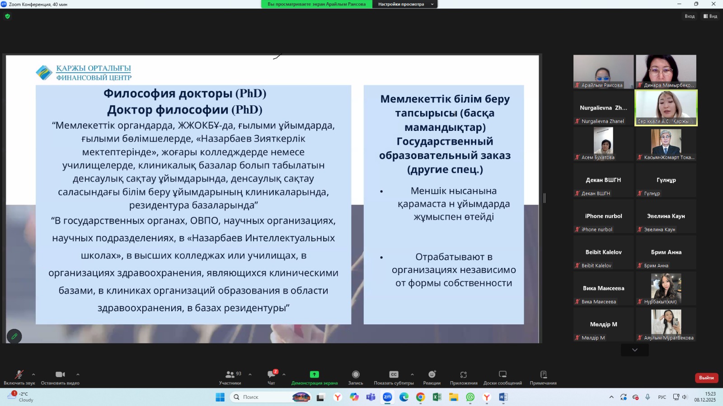This screenshot has width=723, height=406.
Task: Click the green pencil annotation button
Action: click(14, 337)
